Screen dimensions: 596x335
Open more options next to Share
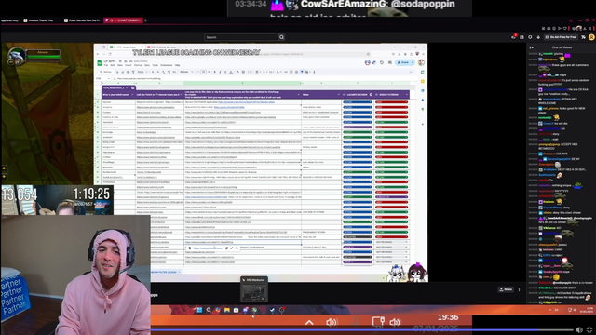(519, 289)
